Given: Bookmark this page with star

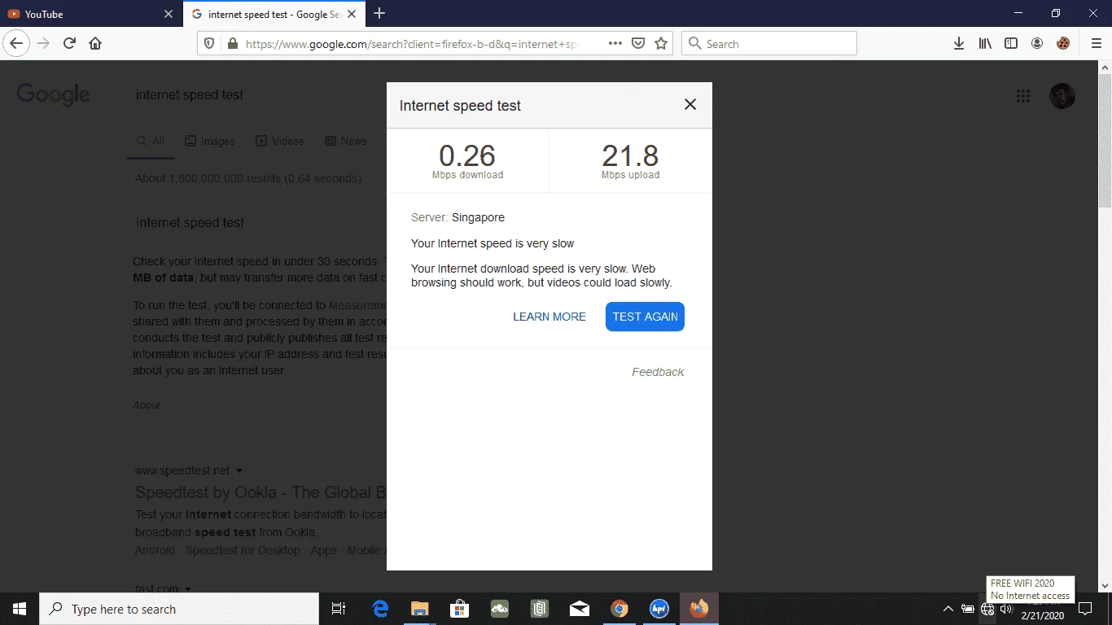Looking at the screenshot, I should [x=661, y=44].
